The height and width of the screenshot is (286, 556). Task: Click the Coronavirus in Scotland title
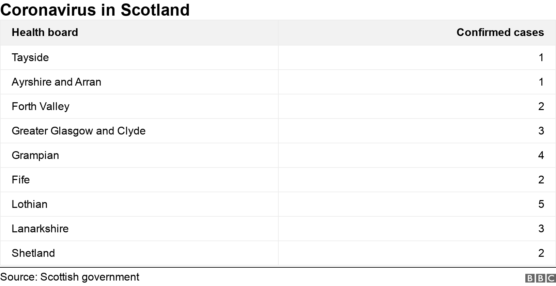coord(95,10)
